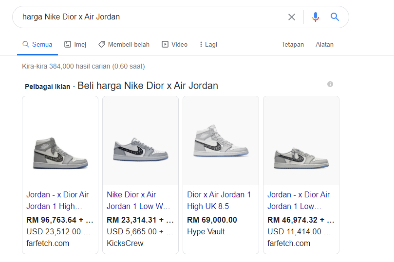Open Nike Dior x Air Jordan 1 Low link
394x262 pixels.
coord(138,200)
